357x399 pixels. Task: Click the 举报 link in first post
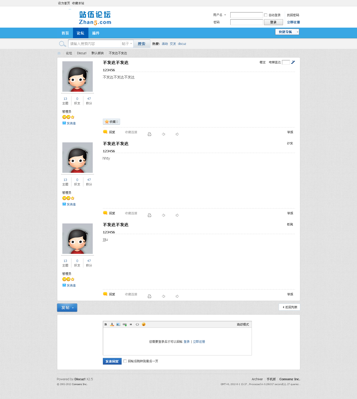click(290, 132)
